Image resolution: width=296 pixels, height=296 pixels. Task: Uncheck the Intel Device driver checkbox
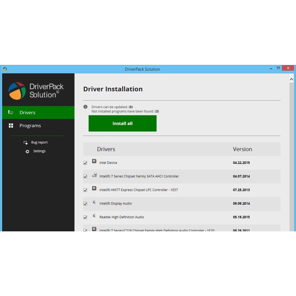point(85,163)
